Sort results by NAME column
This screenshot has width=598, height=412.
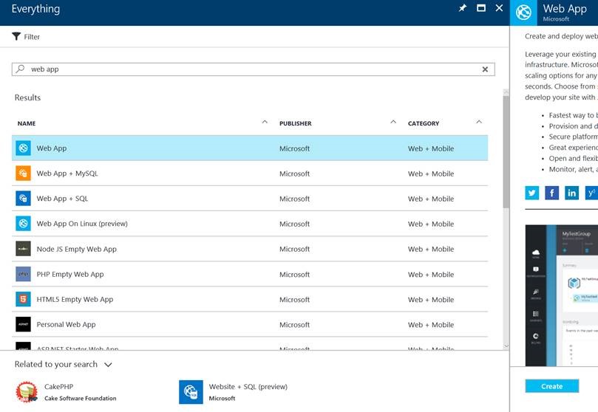(27, 123)
